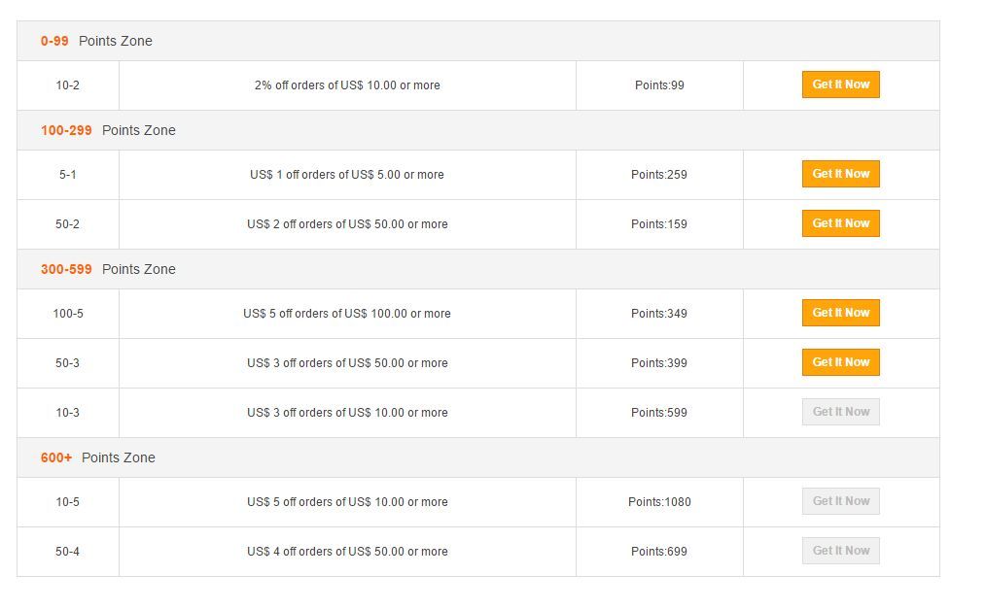This screenshot has height=609, width=986.
Task: Click the Points:599 cell
Action: pos(659,413)
